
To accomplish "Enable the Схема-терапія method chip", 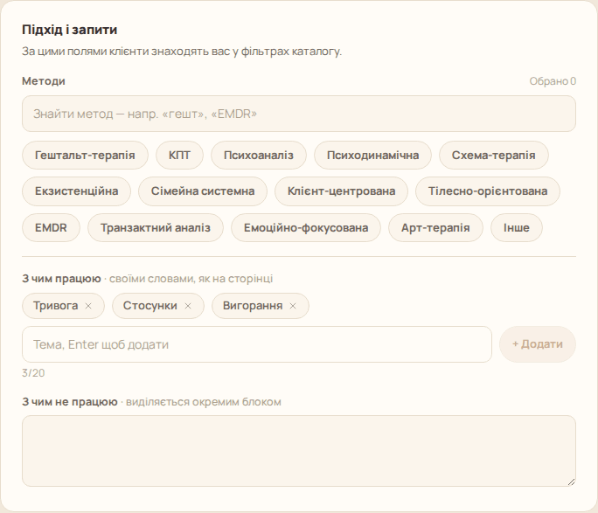I will [493, 155].
